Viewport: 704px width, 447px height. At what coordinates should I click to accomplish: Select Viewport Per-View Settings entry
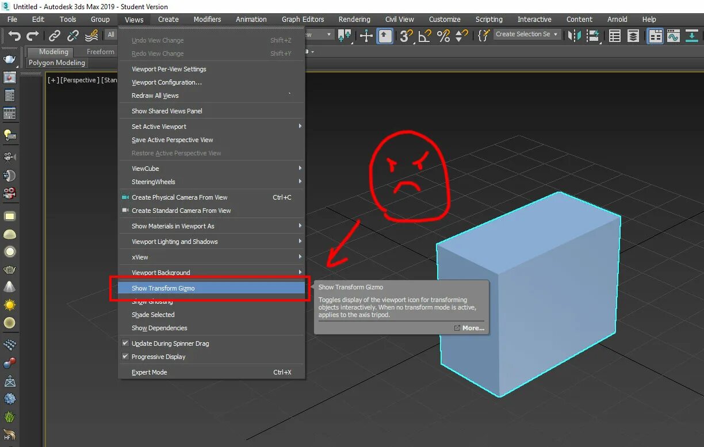point(211,69)
